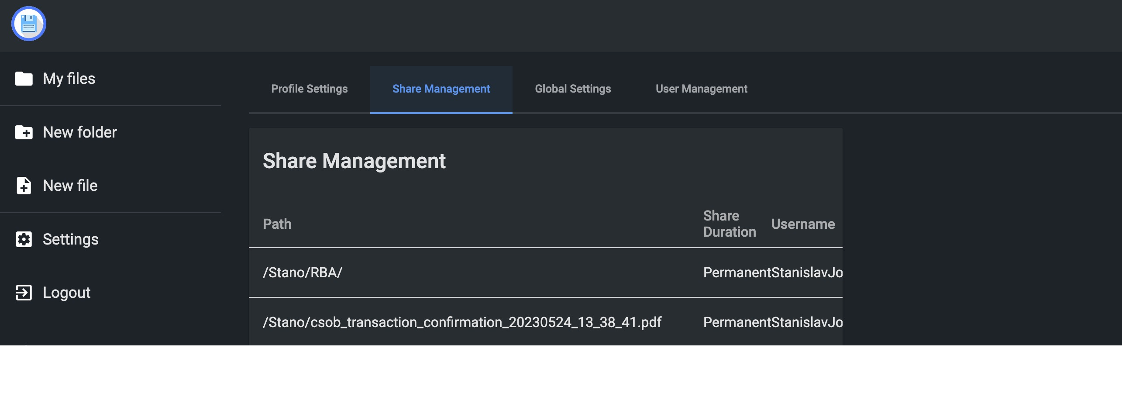Select the Share Management page heading
This screenshot has height=400, width=1122.
(354, 161)
